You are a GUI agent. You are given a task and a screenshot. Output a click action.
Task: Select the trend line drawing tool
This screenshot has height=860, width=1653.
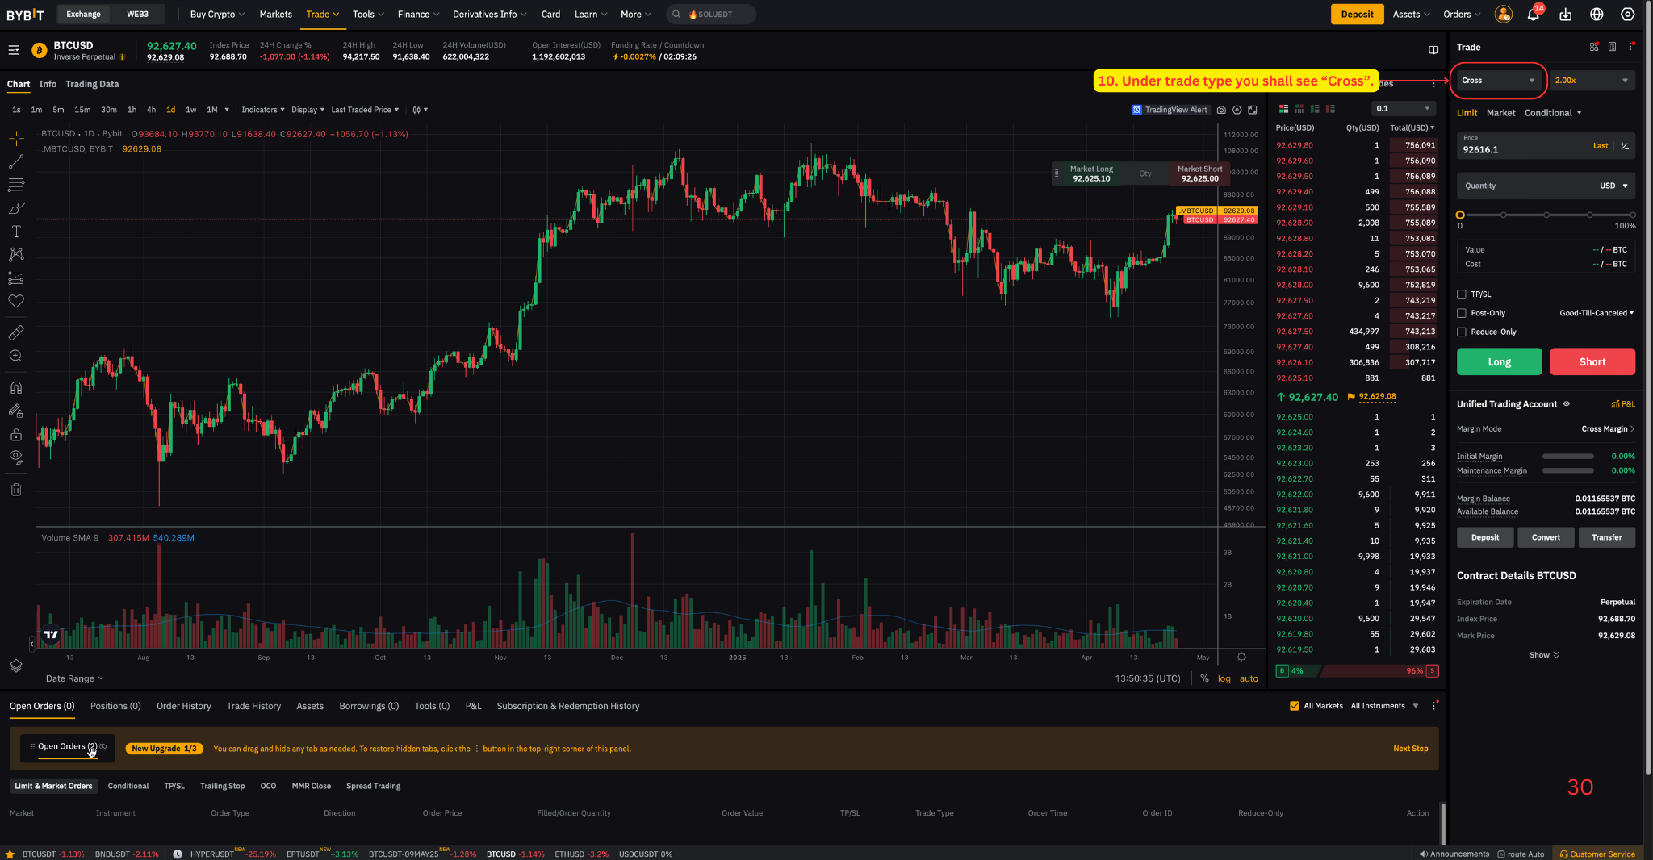point(16,162)
